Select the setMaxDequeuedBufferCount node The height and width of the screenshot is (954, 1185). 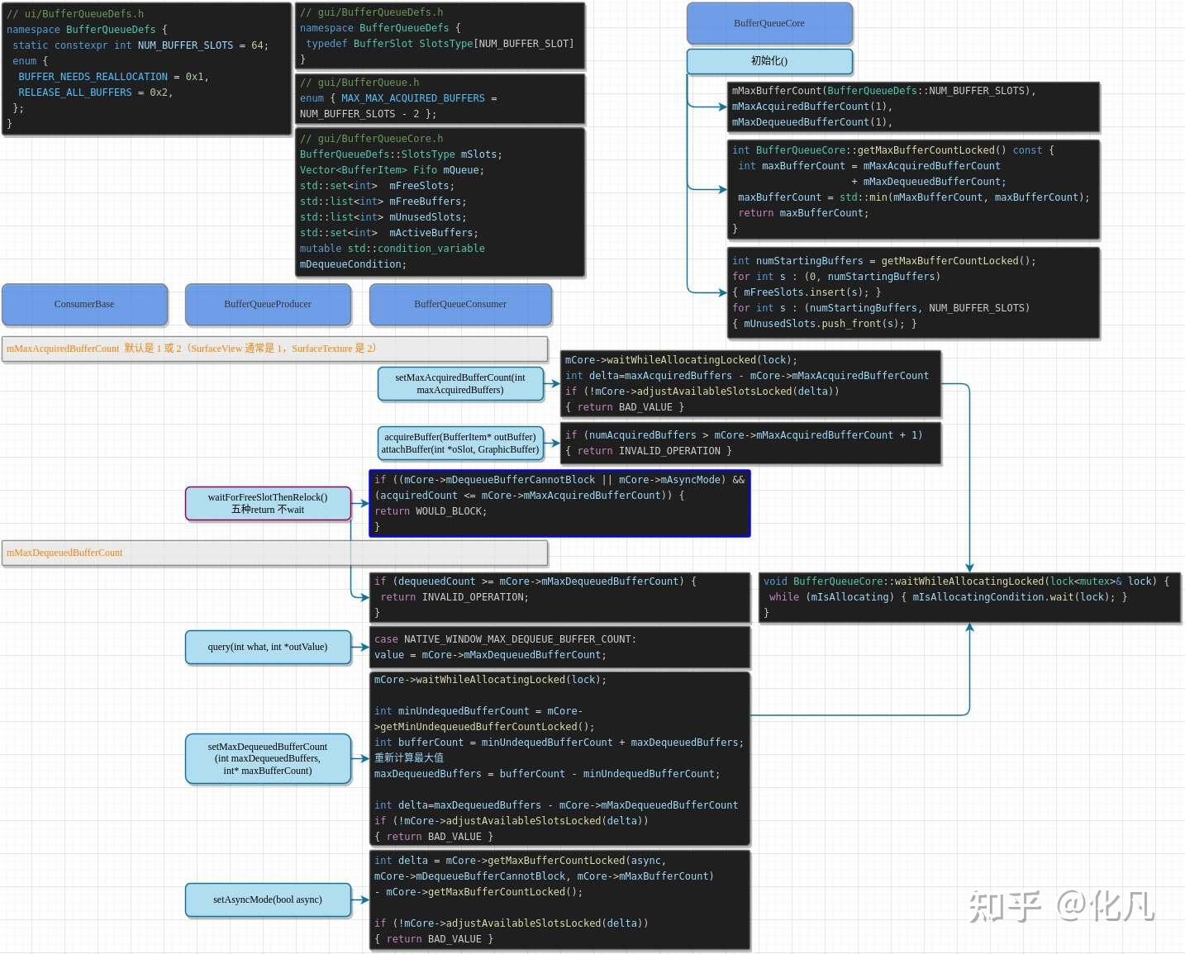pos(268,758)
